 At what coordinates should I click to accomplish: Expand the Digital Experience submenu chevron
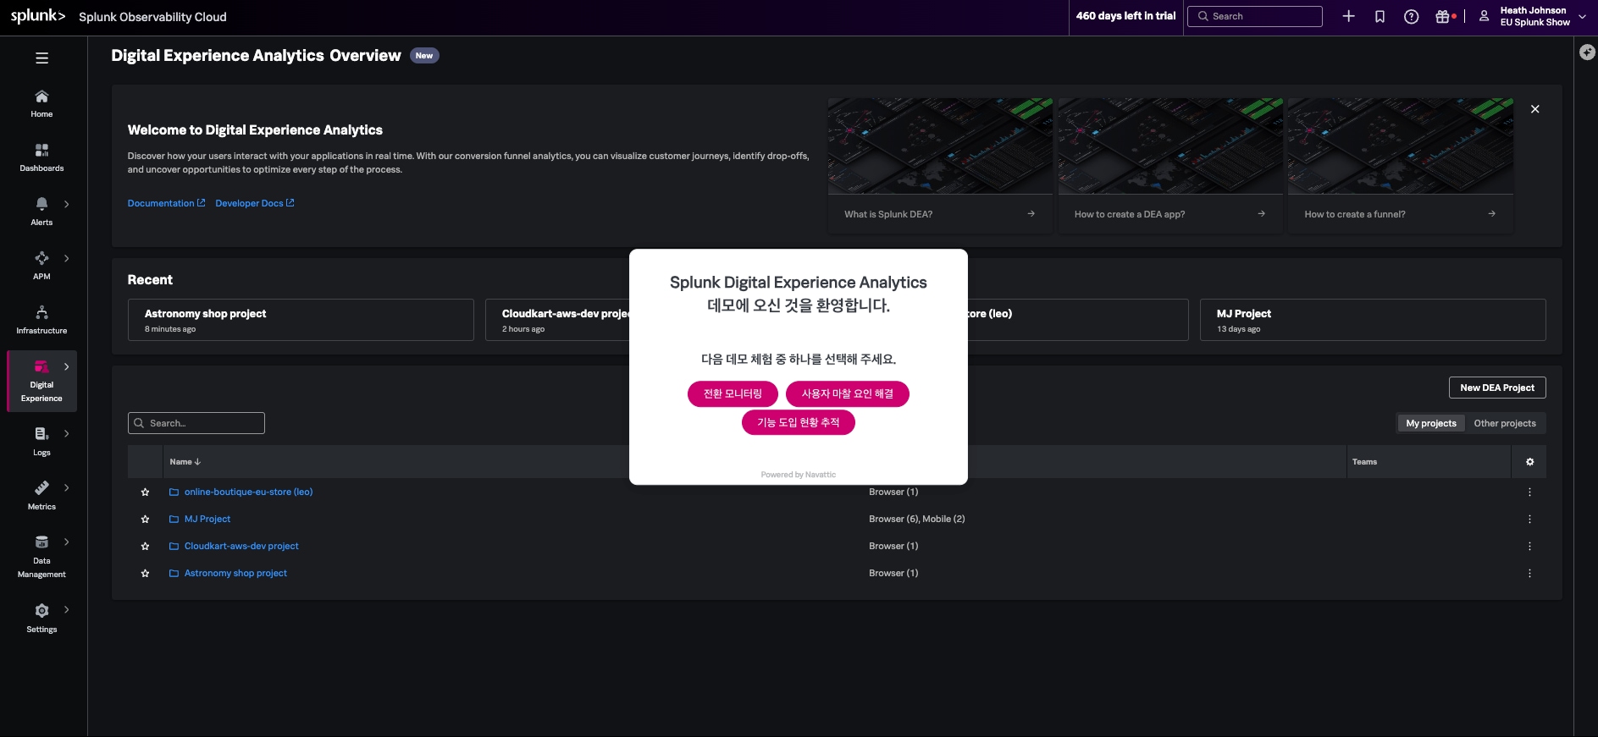[x=66, y=366]
